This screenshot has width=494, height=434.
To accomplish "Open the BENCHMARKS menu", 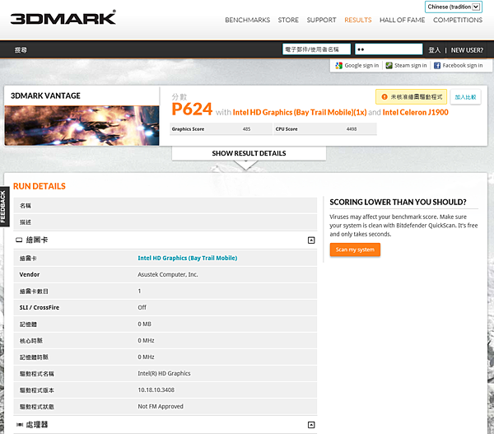I will [x=247, y=20].
